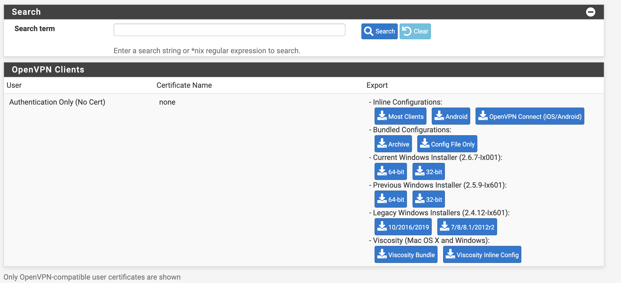Get legacy installer for Windows 7/8/8.1/2012r2

click(x=467, y=227)
